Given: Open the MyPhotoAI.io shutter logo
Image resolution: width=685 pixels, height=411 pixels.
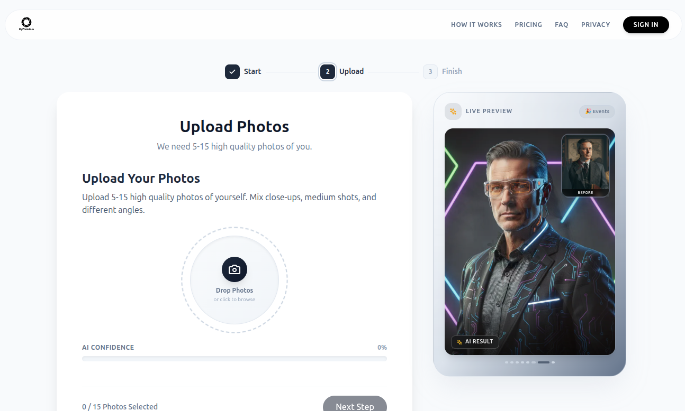Looking at the screenshot, I should 26,23.
